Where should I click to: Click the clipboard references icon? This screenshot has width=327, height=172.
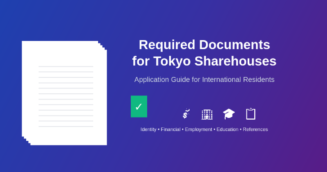251,114
